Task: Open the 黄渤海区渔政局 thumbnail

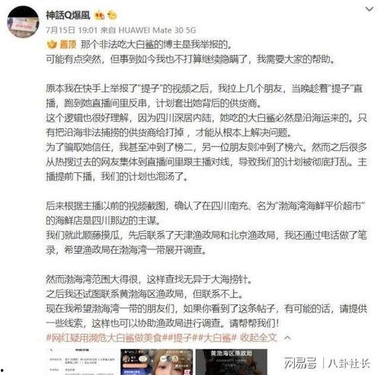Action: (x=231, y=362)
